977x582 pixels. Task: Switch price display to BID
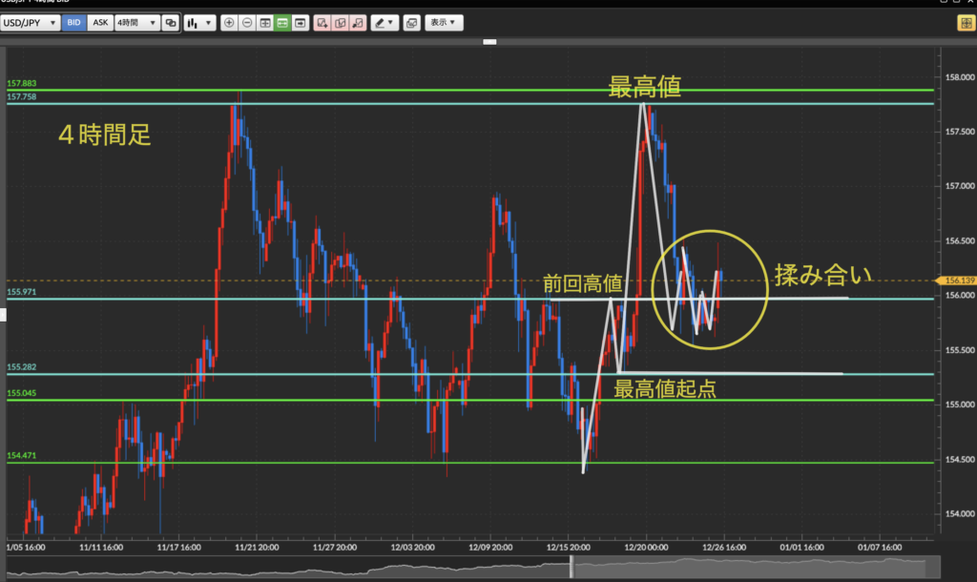(74, 22)
